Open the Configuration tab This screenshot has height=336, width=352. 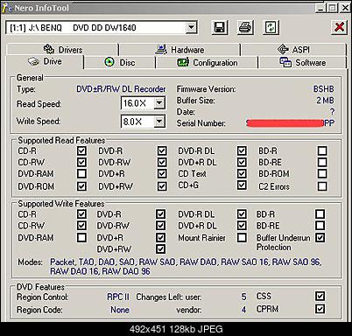tap(208, 62)
